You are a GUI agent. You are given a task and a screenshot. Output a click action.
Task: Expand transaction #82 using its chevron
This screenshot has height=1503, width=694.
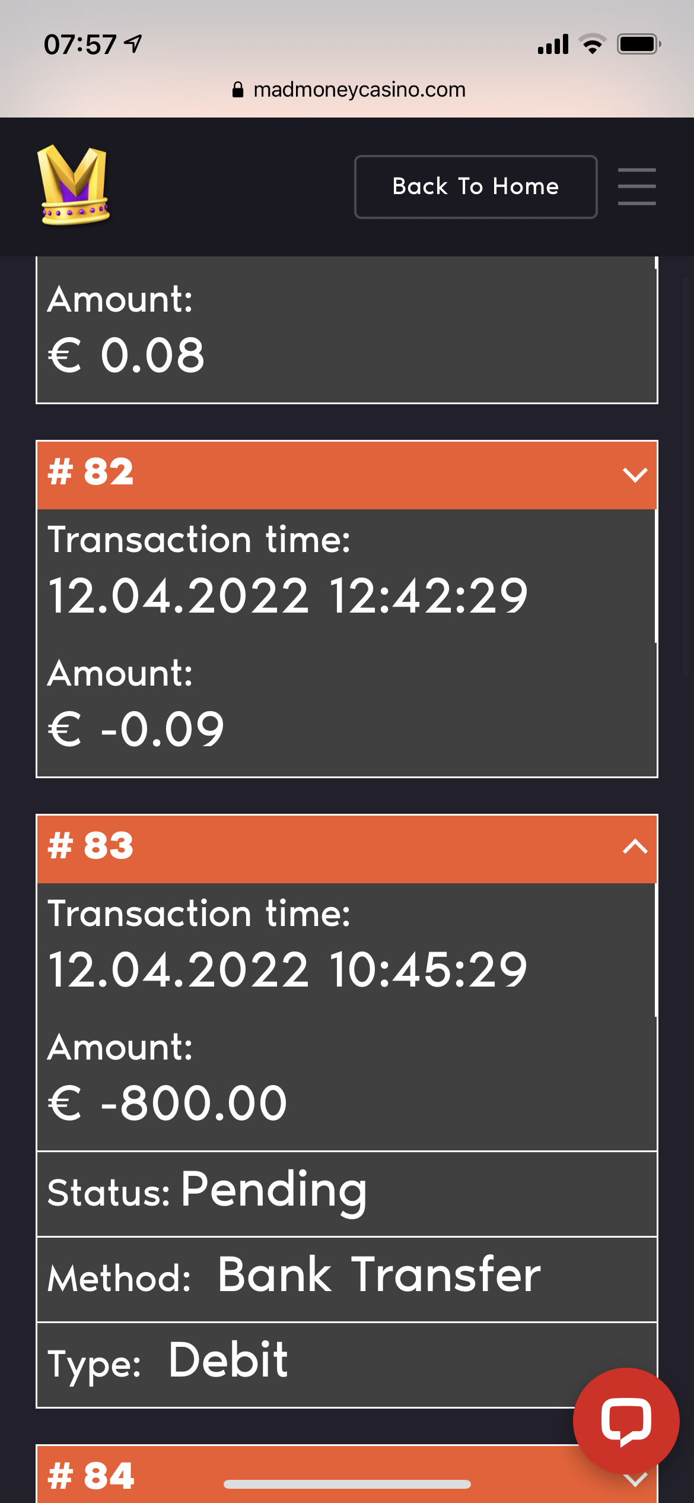tap(635, 474)
